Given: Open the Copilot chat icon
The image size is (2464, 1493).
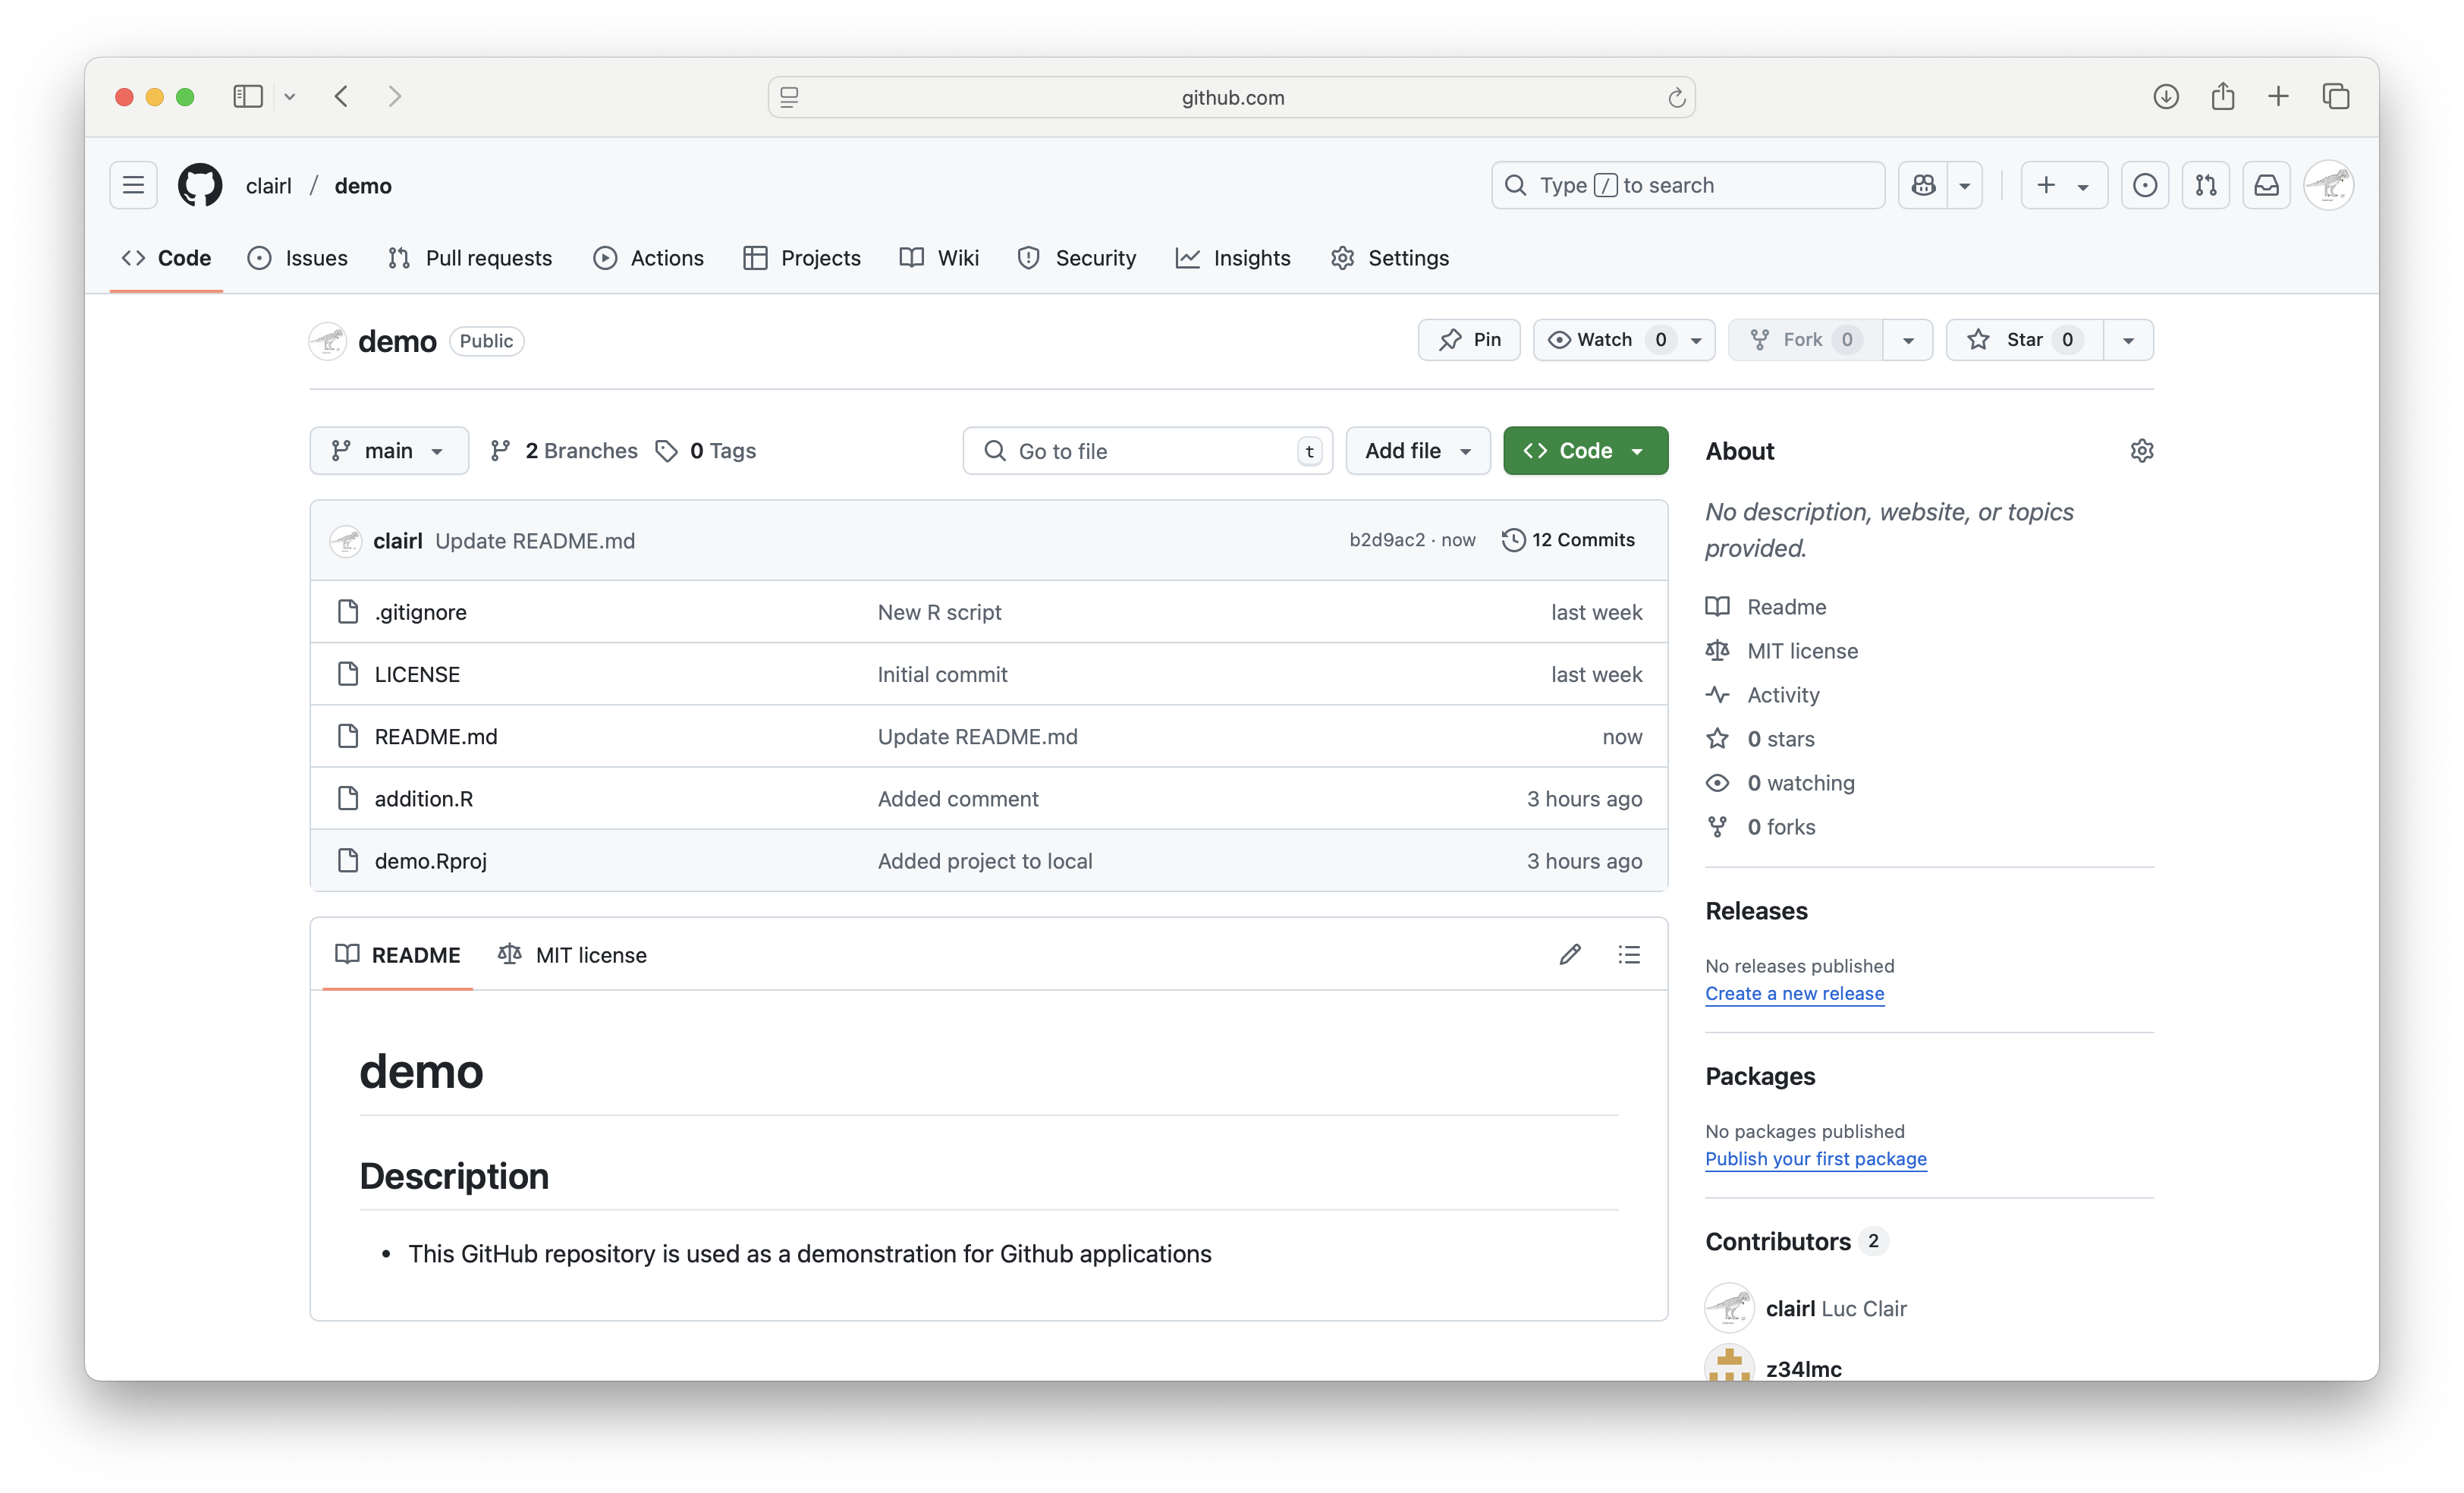Looking at the screenshot, I should pyautogui.click(x=1923, y=185).
